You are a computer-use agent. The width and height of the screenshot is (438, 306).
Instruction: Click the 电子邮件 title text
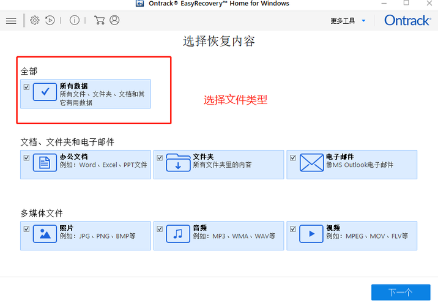coord(340,157)
